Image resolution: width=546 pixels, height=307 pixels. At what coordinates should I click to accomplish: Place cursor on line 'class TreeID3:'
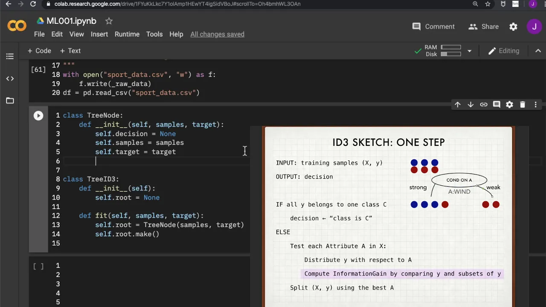pos(91,179)
